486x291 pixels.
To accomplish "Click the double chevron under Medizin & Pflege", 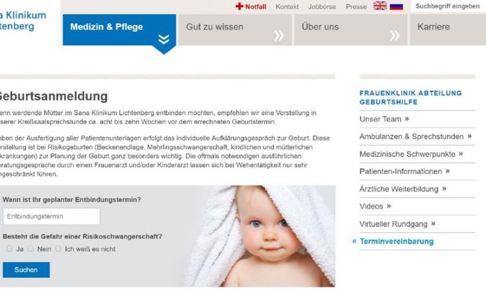I will pos(164,39).
